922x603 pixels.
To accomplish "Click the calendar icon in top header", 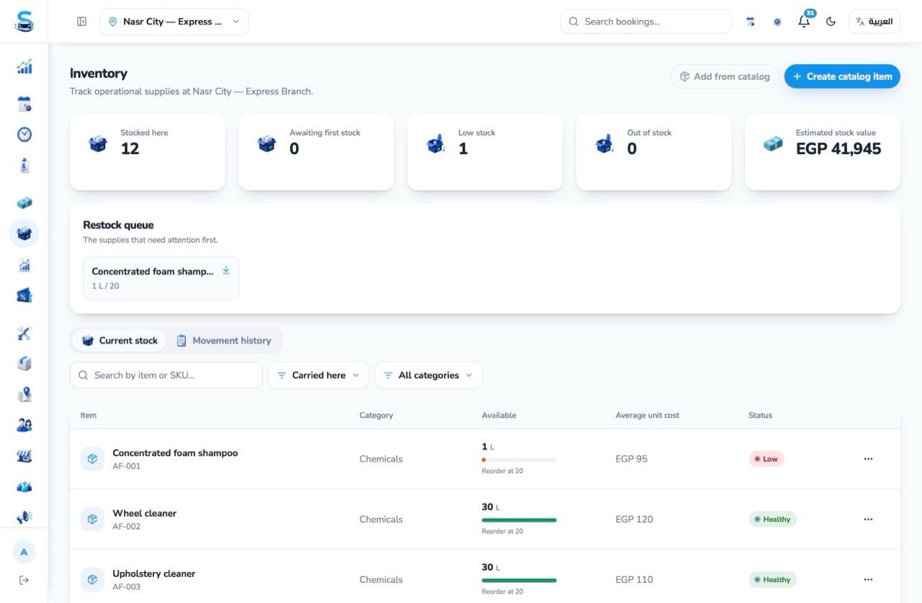I will click(x=751, y=22).
